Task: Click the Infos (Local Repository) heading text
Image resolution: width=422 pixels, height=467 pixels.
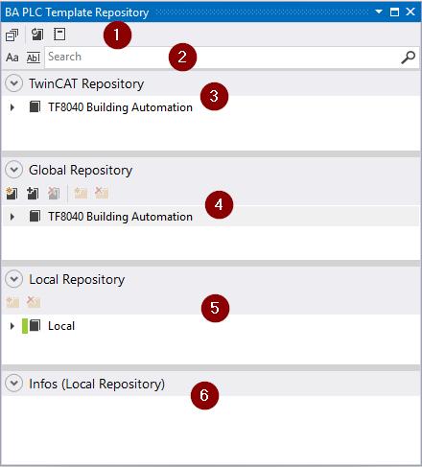Action: tap(97, 384)
